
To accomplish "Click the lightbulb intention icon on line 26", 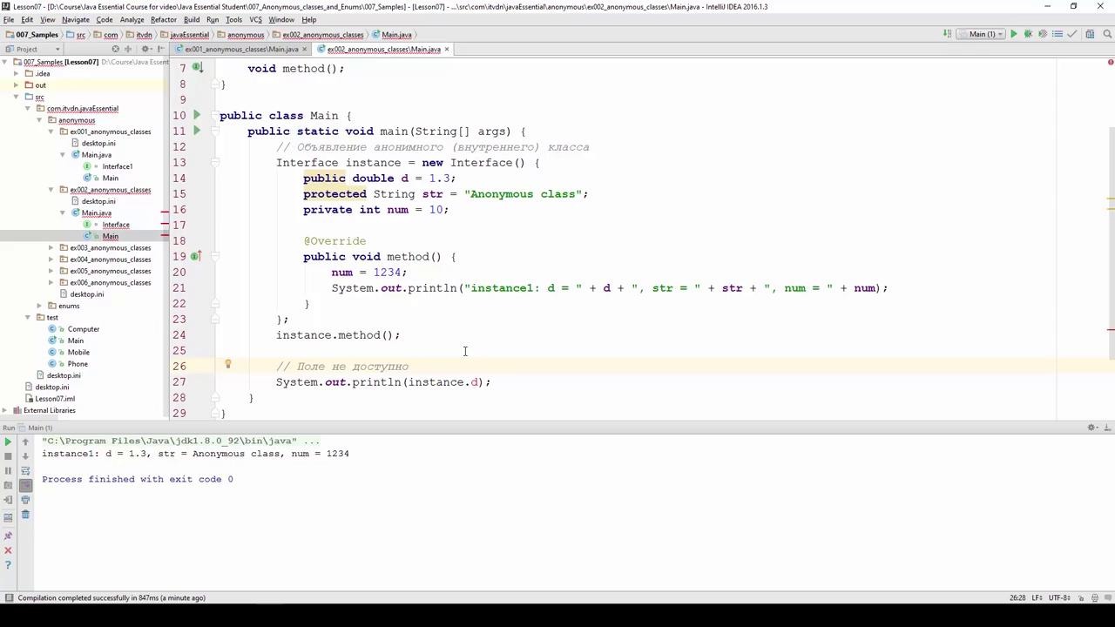I will pos(227,366).
